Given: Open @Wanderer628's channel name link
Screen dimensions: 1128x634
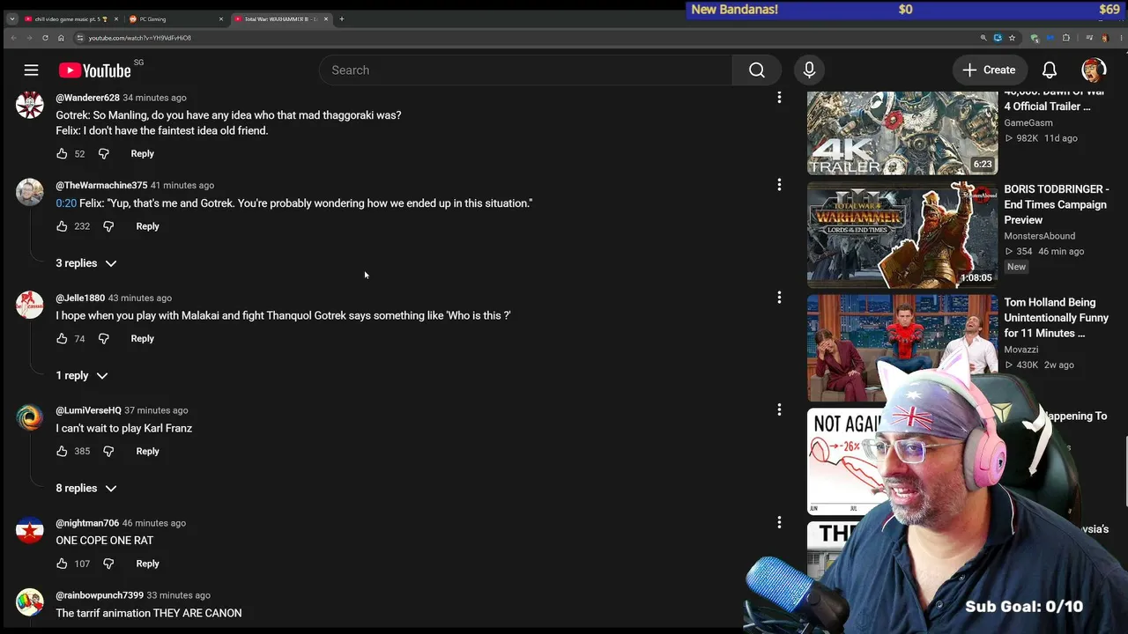Looking at the screenshot, I should 87,98.
